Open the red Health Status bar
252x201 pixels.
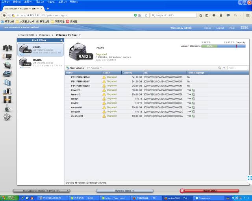[x=209, y=191]
